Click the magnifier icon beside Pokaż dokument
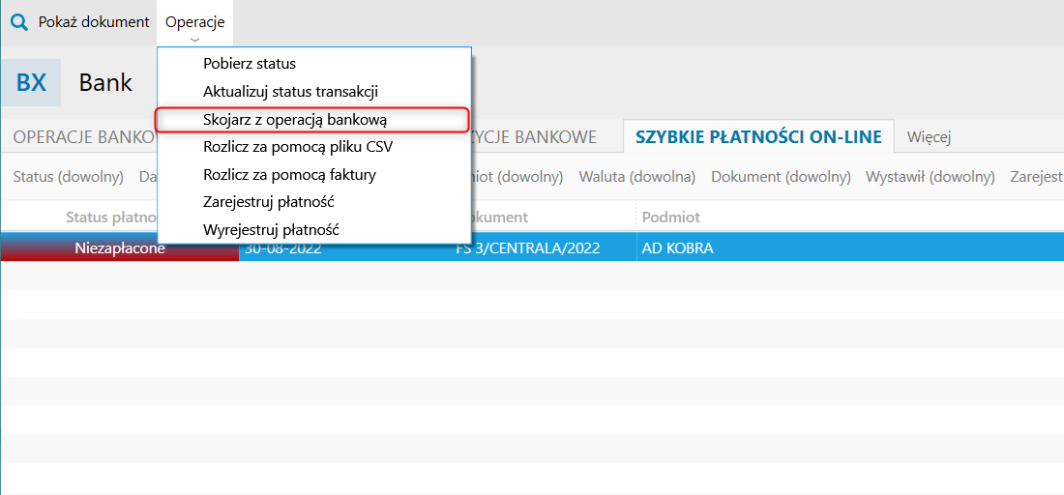 pyautogui.click(x=20, y=22)
